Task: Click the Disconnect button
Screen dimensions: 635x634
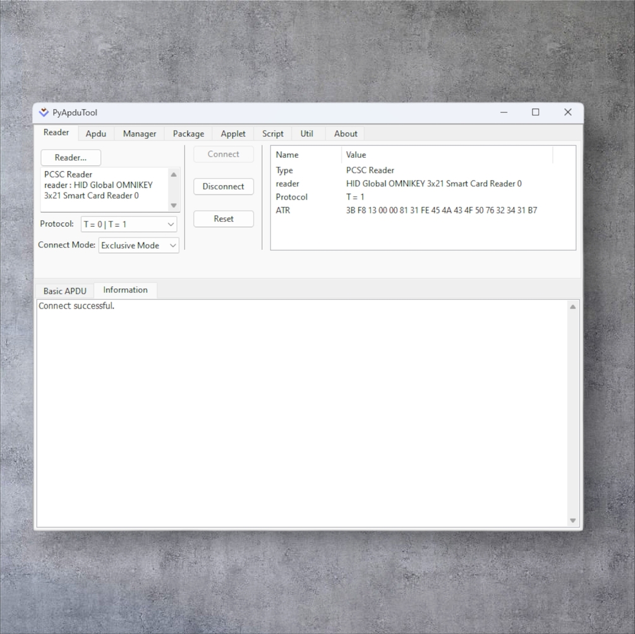Action: click(224, 187)
